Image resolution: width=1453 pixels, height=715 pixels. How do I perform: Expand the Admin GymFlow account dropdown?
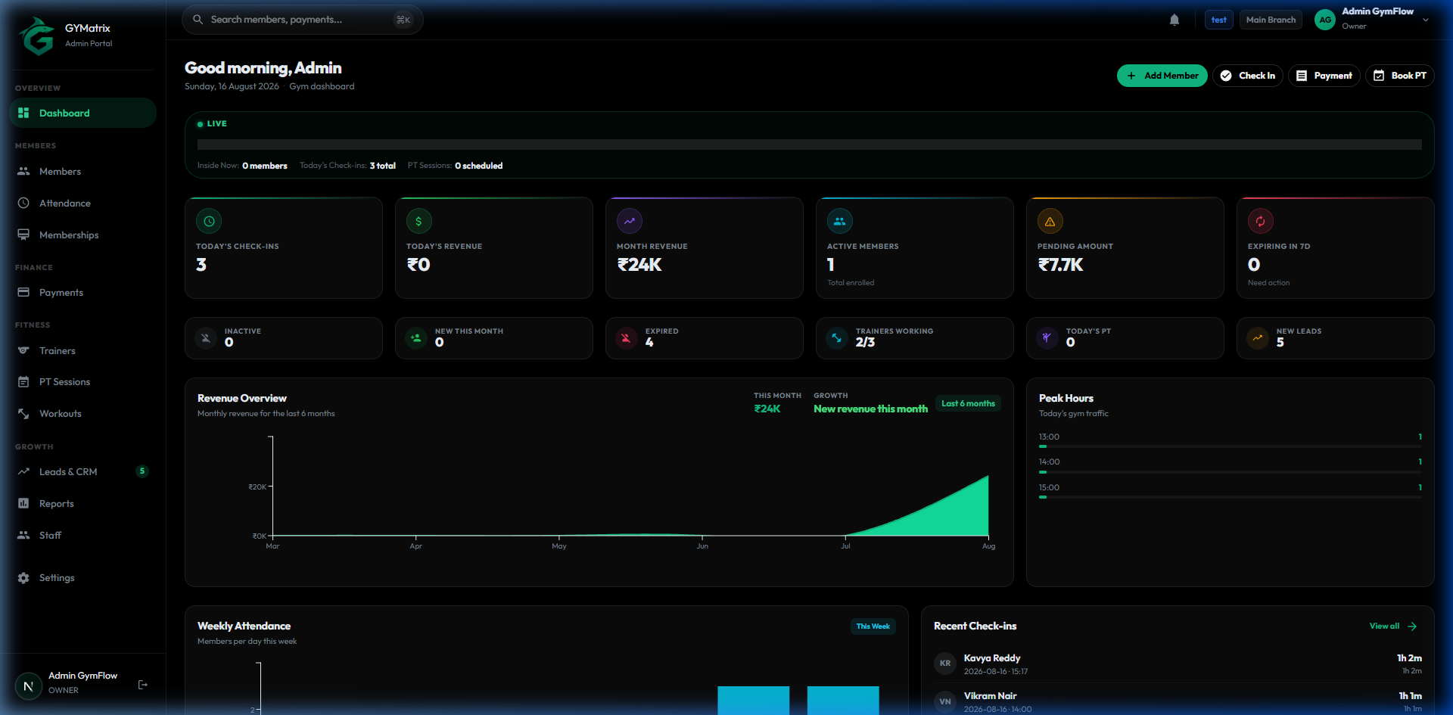(x=1426, y=20)
